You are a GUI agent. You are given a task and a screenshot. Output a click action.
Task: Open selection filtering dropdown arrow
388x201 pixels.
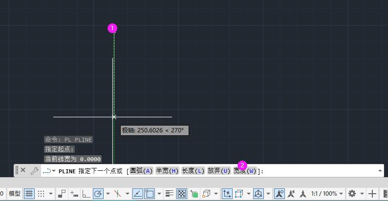[x=248, y=194]
